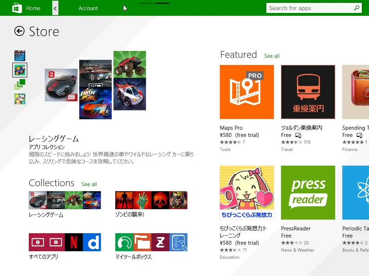Screen dimensions: 369x276
Task: Open the レーシングゲーム spotlight title
Action: (x=54, y=139)
